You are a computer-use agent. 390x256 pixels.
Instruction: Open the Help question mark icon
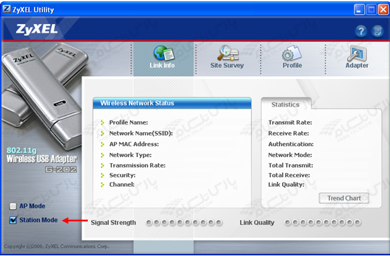(361, 31)
